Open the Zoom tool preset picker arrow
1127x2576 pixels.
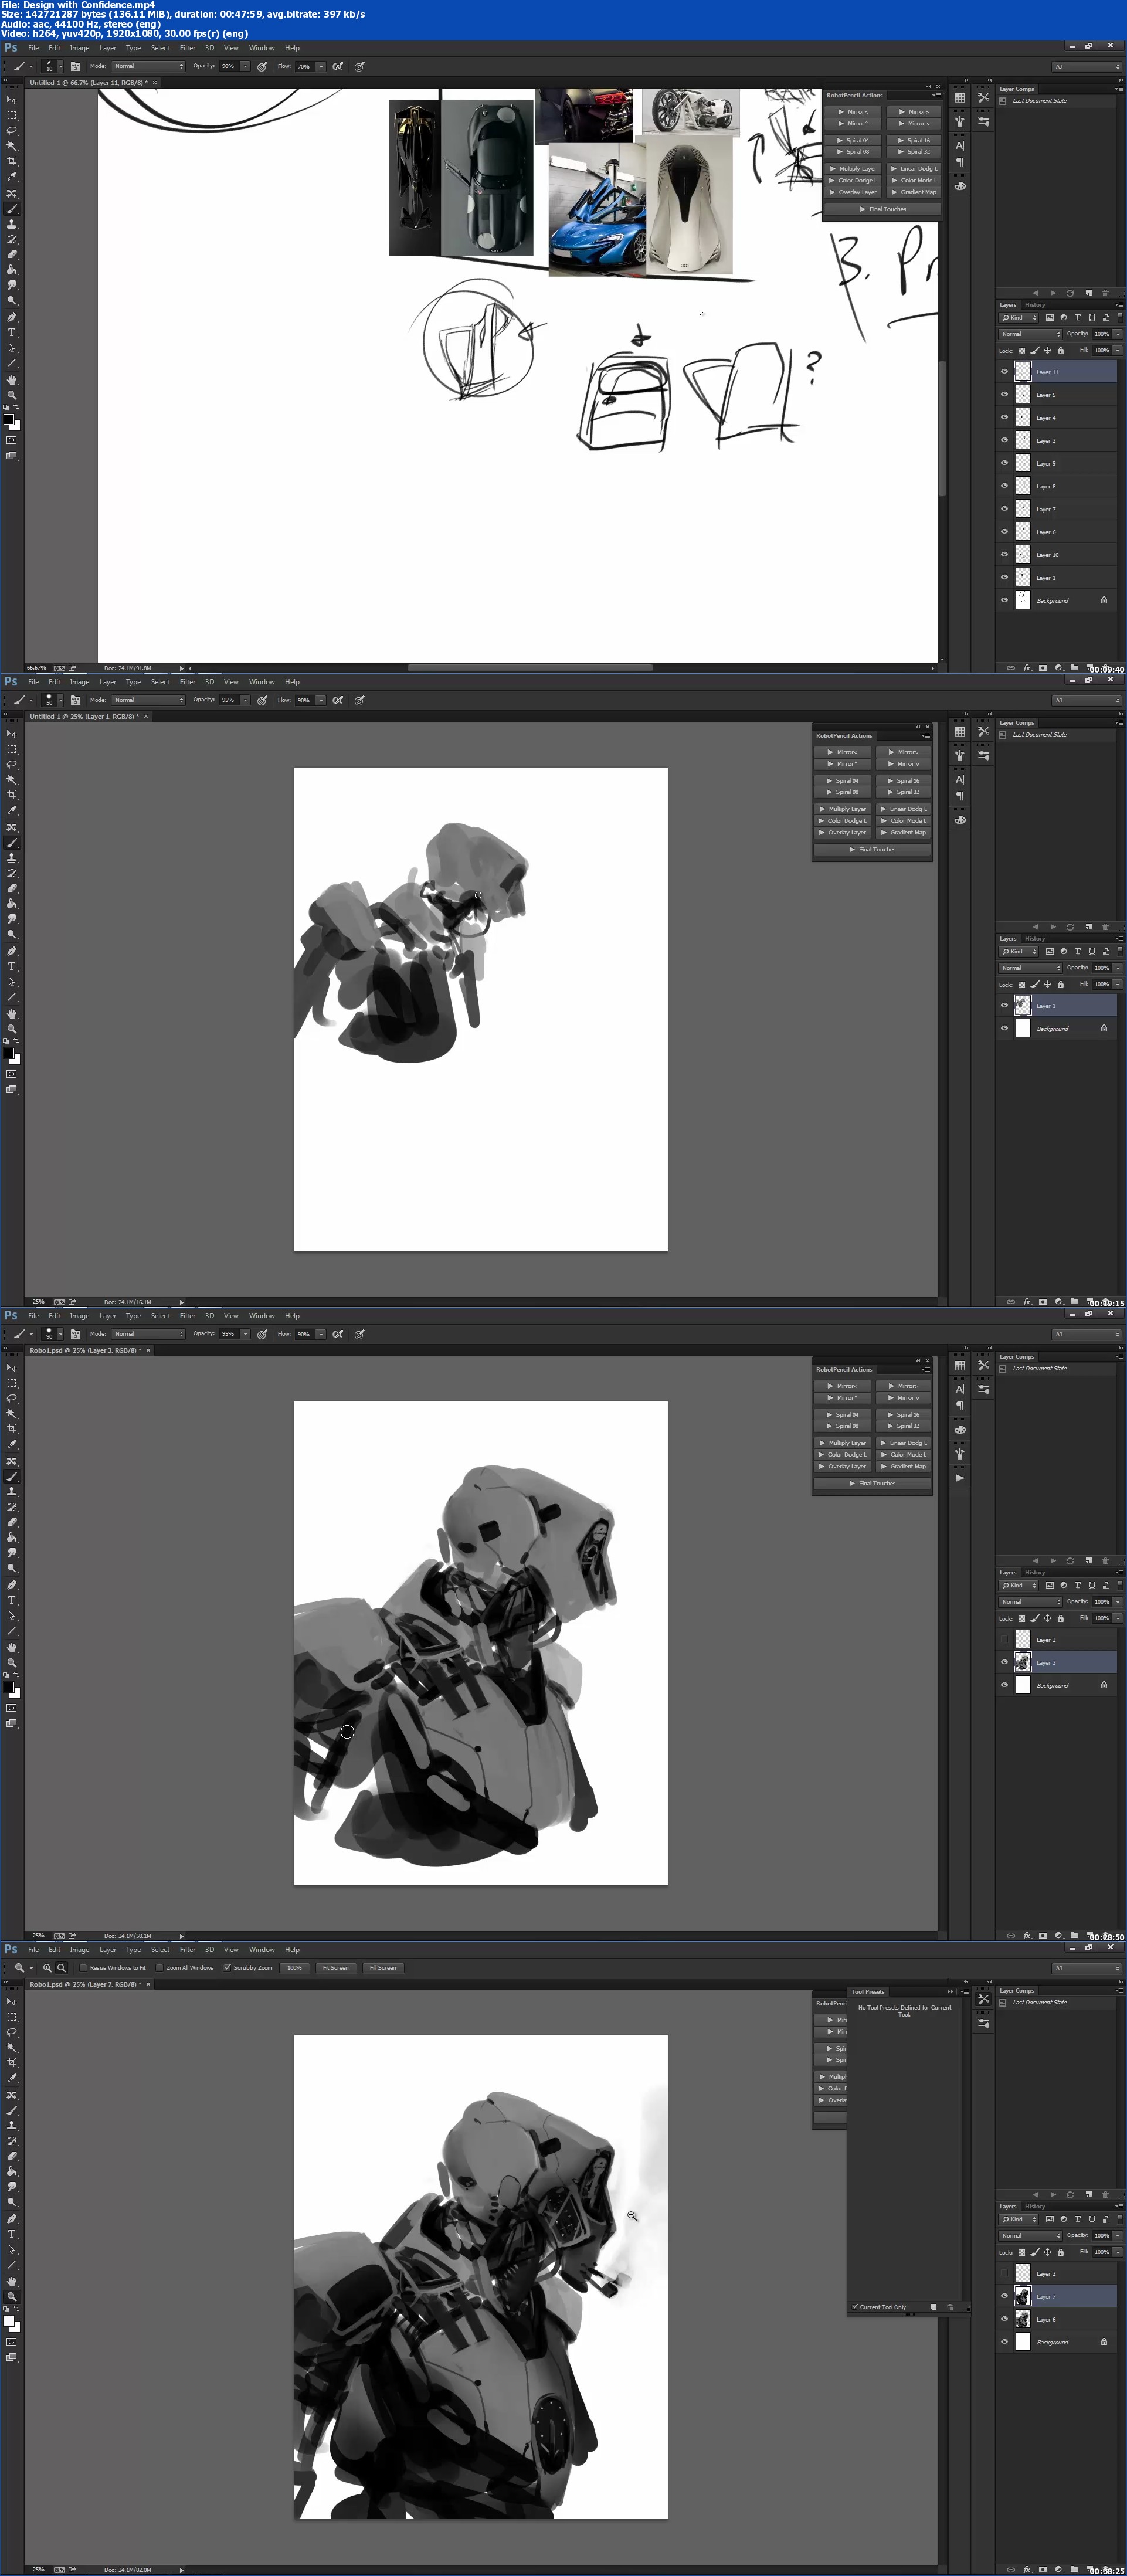coord(31,1968)
